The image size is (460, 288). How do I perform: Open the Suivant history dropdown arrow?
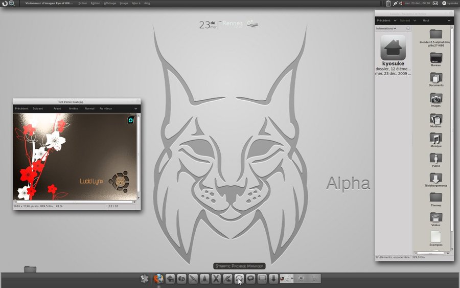[x=415, y=20]
